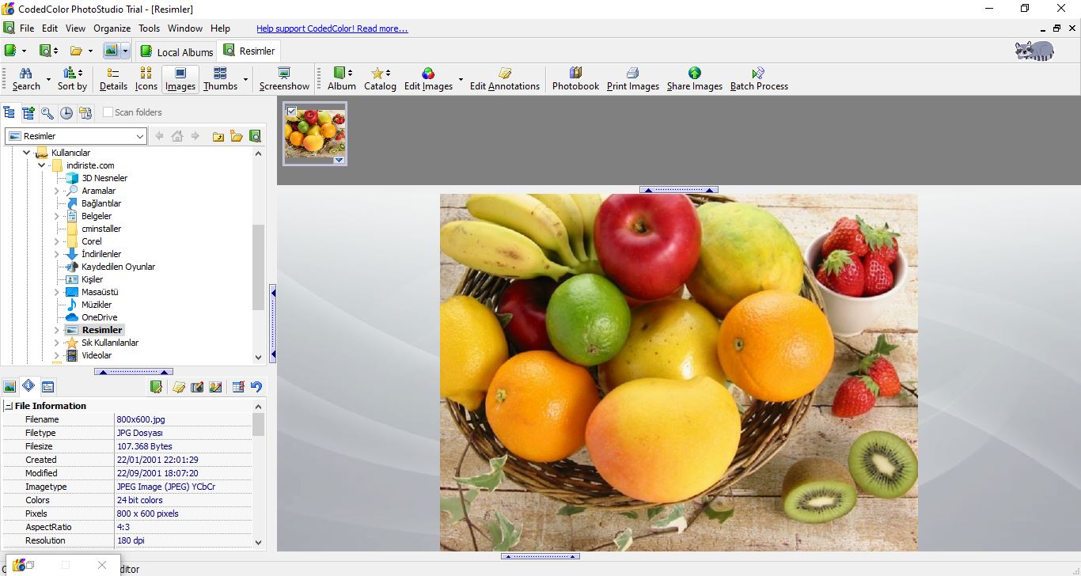Open the Tools menu
The image size is (1081, 576).
tap(149, 28)
